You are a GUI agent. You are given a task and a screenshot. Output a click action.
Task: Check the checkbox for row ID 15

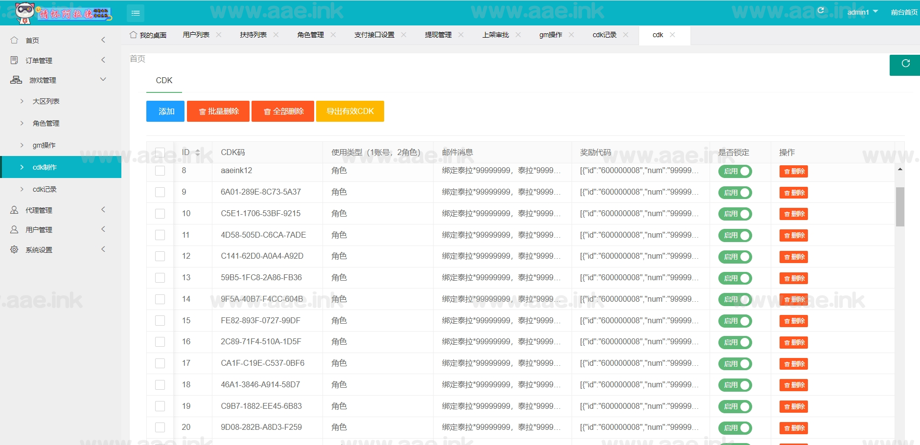tap(160, 321)
